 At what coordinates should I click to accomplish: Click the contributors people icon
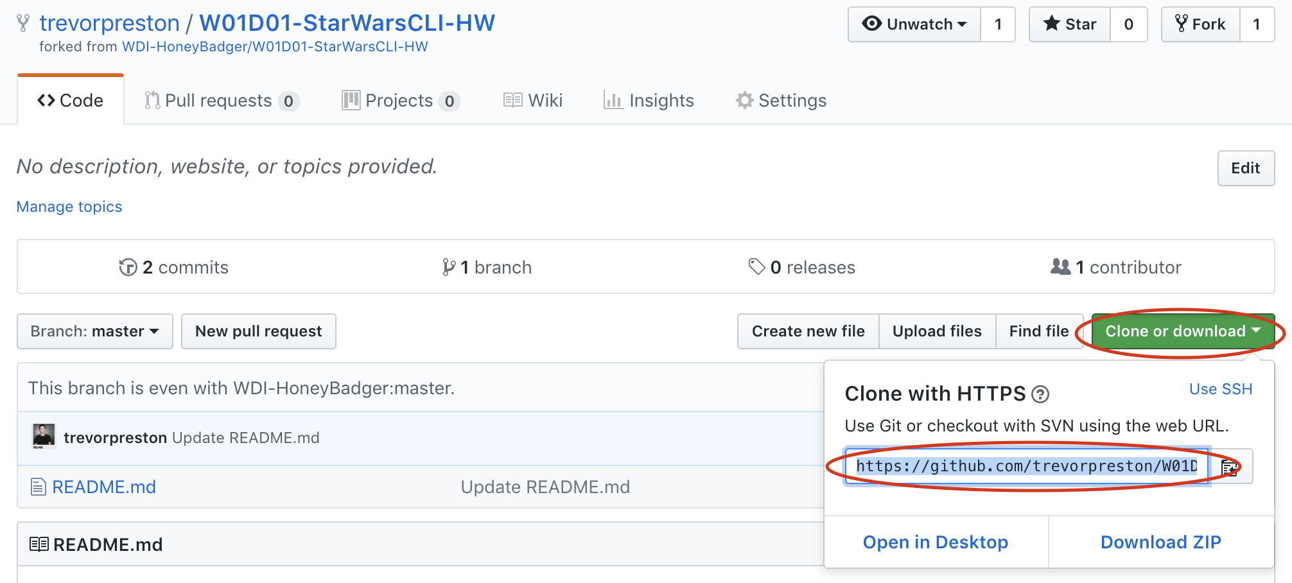1061,266
